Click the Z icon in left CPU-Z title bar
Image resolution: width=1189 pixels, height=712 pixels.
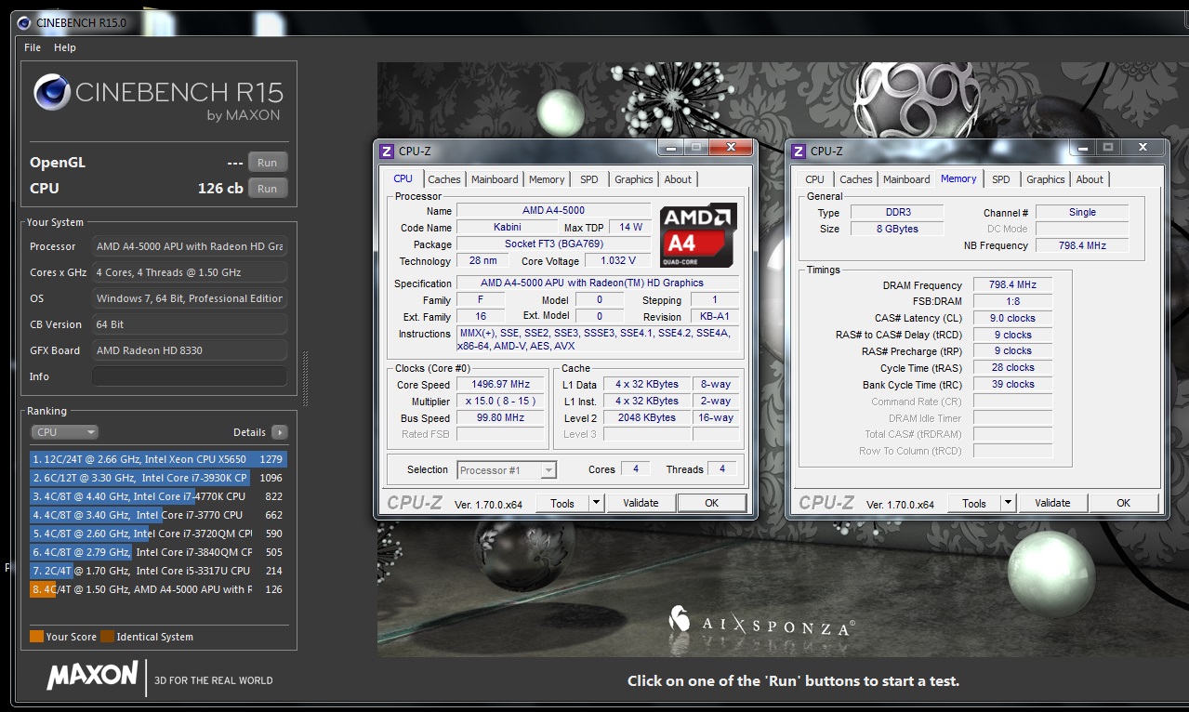pyautogui.click(x=387, y=151)
